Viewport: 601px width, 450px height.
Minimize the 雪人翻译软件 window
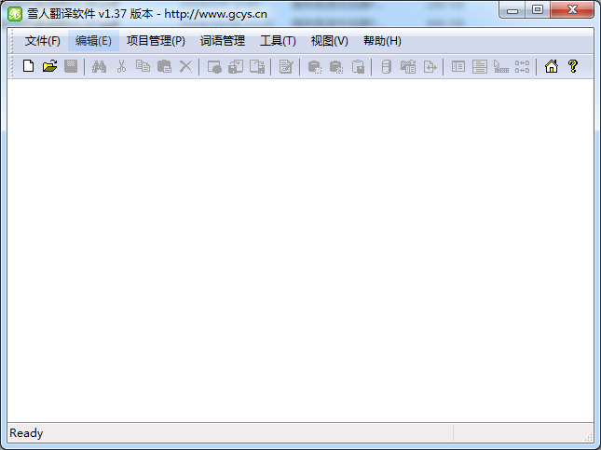click(x=512, y=10)
